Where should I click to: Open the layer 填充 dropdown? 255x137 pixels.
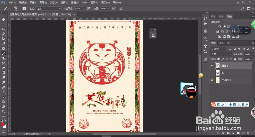[x=252, y=59]
